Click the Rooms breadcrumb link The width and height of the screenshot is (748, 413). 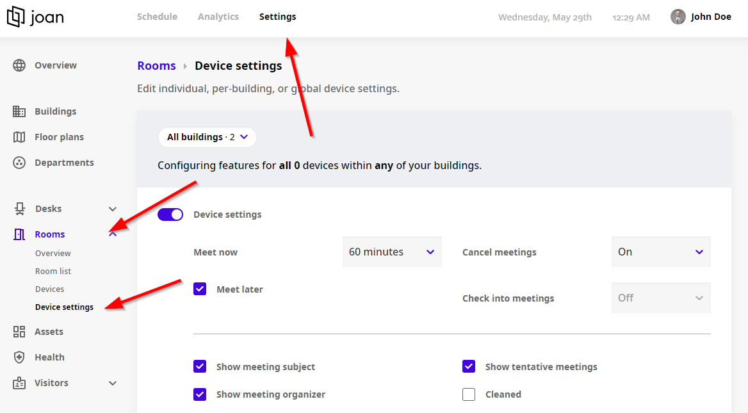click(x=156, y=65)
